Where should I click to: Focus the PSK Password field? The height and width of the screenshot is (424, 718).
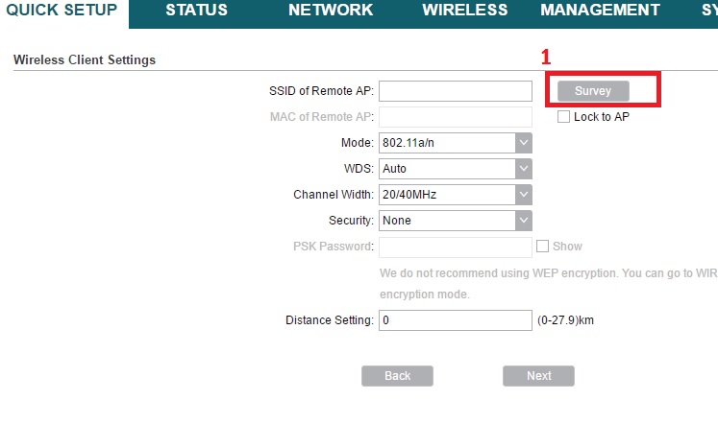click(456, 247)
